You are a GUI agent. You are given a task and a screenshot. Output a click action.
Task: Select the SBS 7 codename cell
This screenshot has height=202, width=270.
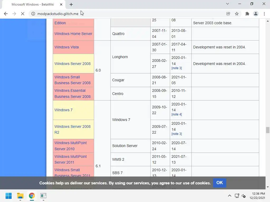[x=131, y=173]
